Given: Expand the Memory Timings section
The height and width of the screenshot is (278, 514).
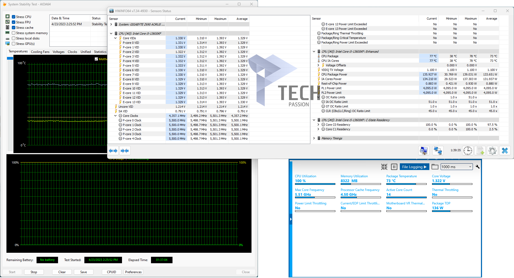Looking at the screenshot, I should click(x=314, y=138).
